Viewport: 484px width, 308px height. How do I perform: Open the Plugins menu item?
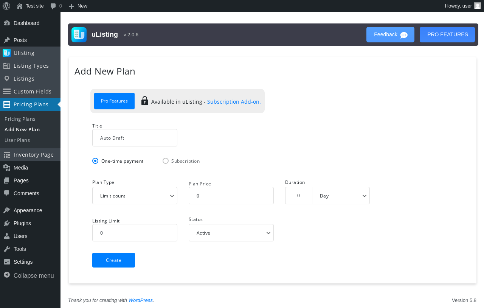tap(30, 223)
